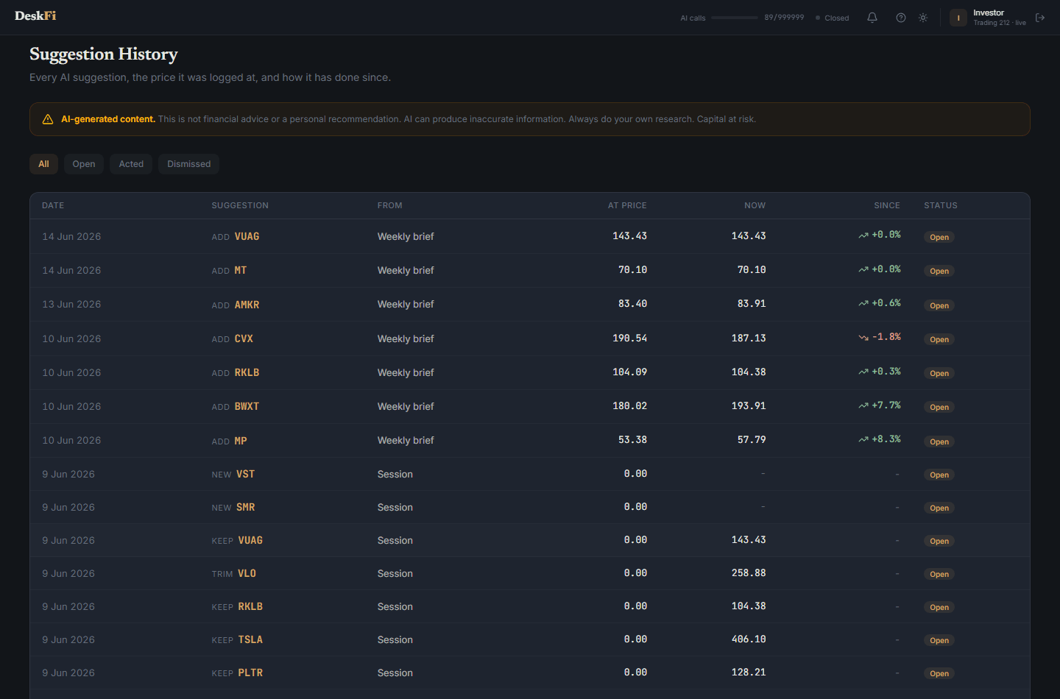The height and width of the screenshot is (699, 1060).
Task: Click the +8.3% since value
Action: click(886, 439)
